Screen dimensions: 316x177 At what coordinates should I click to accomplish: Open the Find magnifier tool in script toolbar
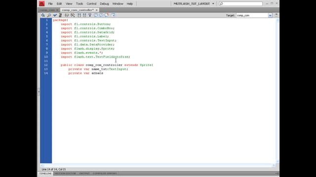pyautogui.click(x=49, y=15)
